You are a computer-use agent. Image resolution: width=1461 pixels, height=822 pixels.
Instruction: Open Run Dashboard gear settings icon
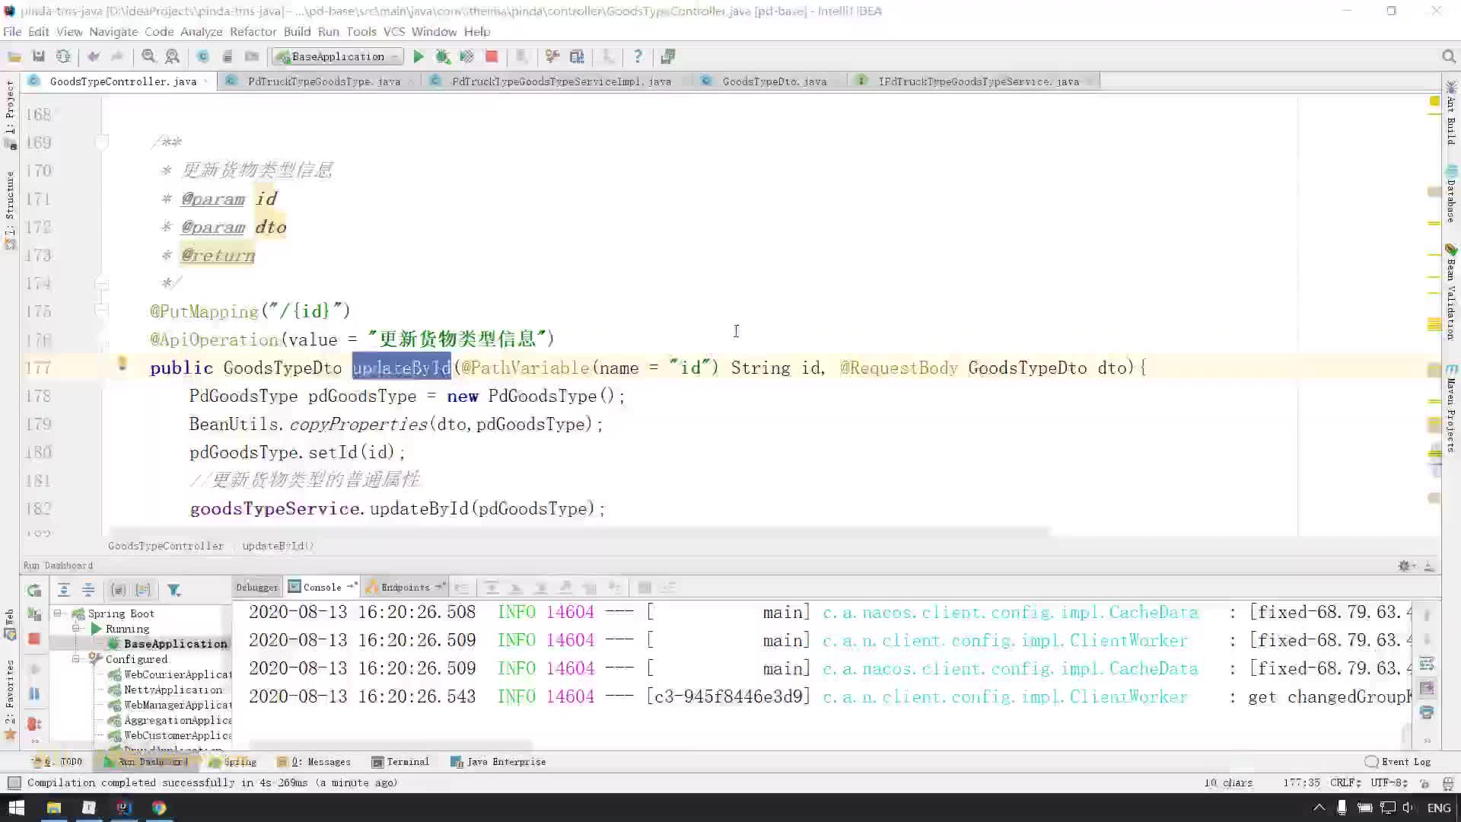(x=1405, y=566)
